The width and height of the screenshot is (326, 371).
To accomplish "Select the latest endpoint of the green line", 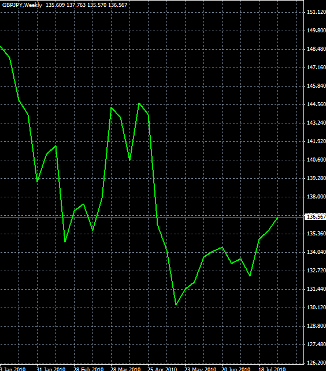I will coord(277,218).
